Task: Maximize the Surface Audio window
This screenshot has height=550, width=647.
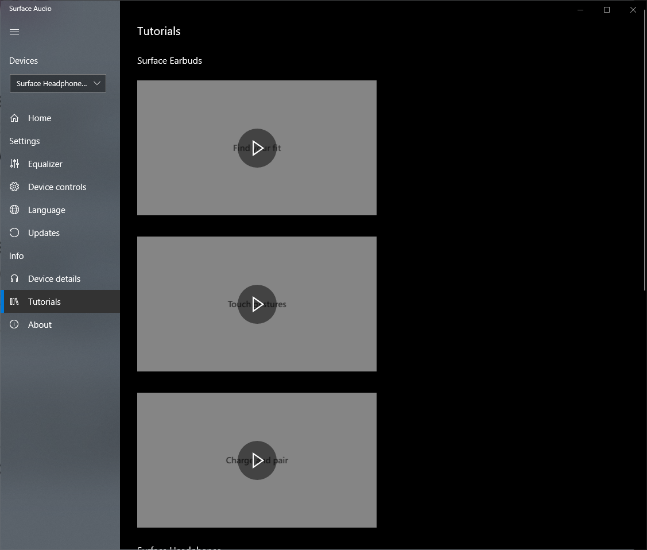Action: coord(607,10)
